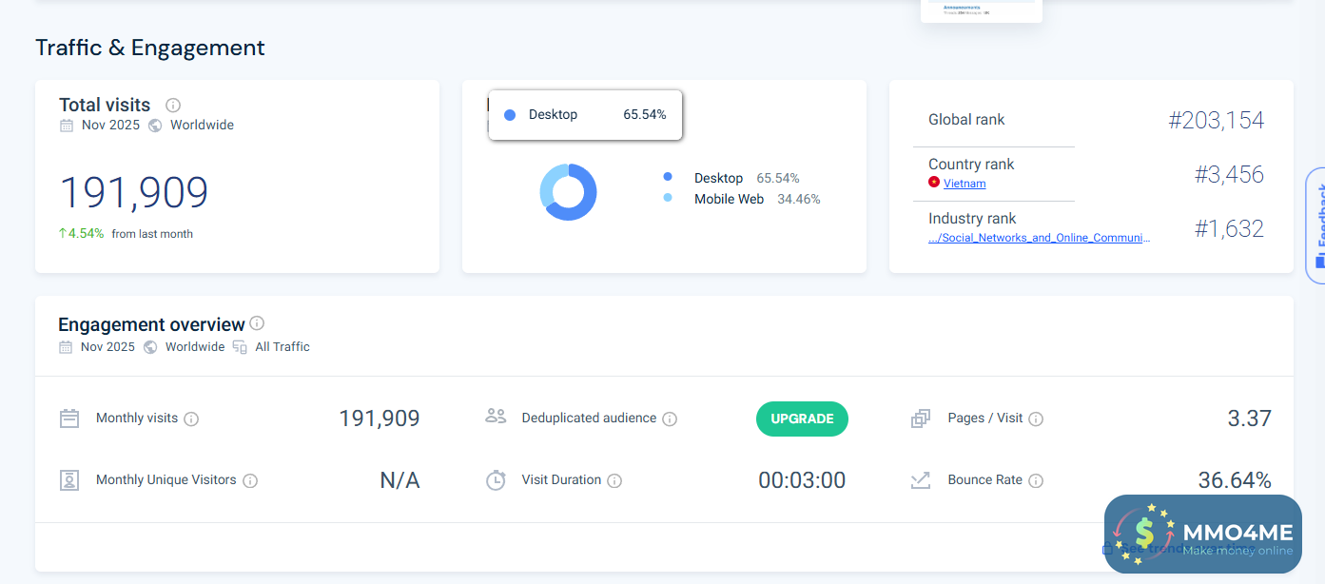Click info icon beside Pages / Visit
Screen dimensions: 1325x584
(1036, 419)
